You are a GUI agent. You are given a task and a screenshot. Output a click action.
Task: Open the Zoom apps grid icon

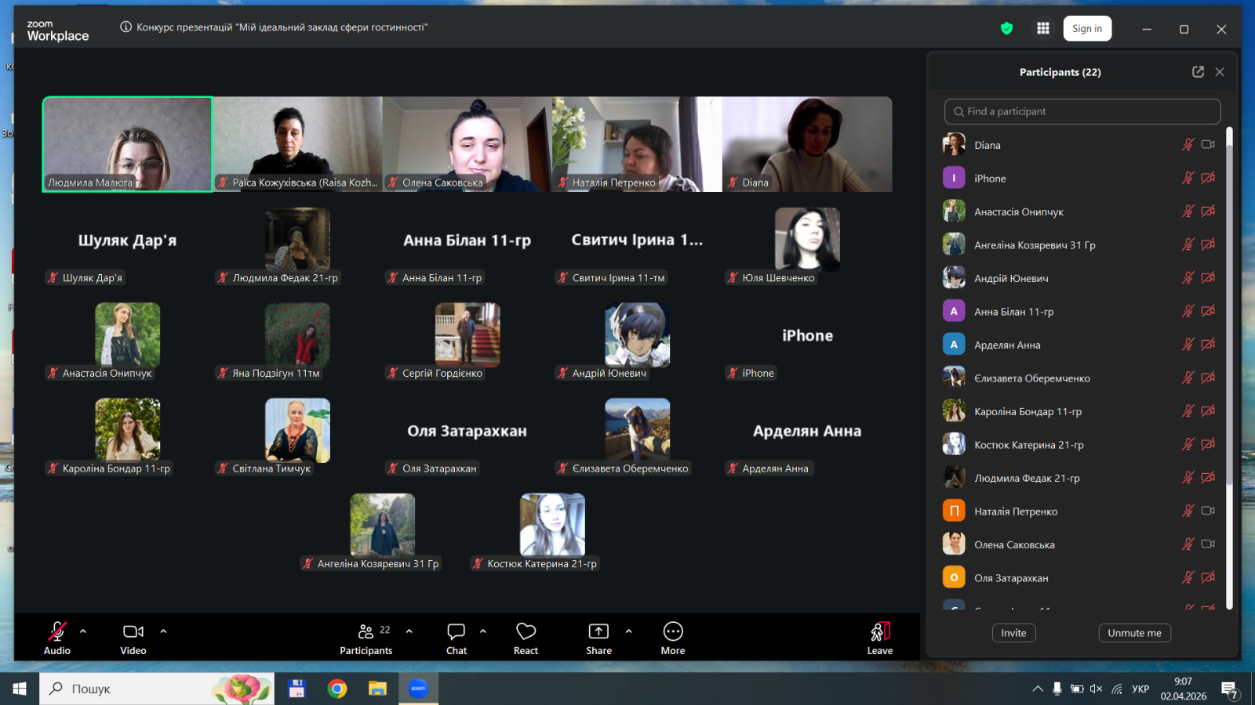pyautogui.click(x=1043, y=29)
